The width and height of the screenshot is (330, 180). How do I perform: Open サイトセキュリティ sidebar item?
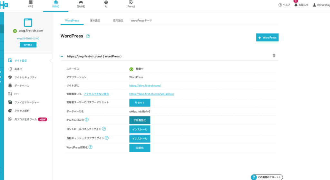(x=25, y=77)
